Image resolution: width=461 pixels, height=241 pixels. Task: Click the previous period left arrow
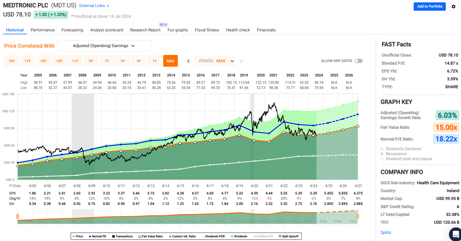(x=188, y=61)
